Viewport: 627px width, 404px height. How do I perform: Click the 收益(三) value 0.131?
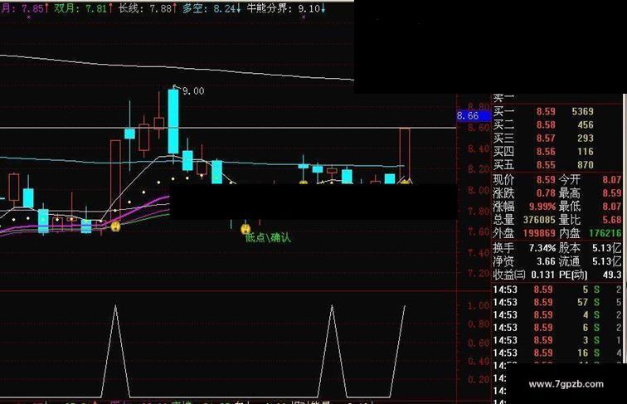[x=542, y=275]
